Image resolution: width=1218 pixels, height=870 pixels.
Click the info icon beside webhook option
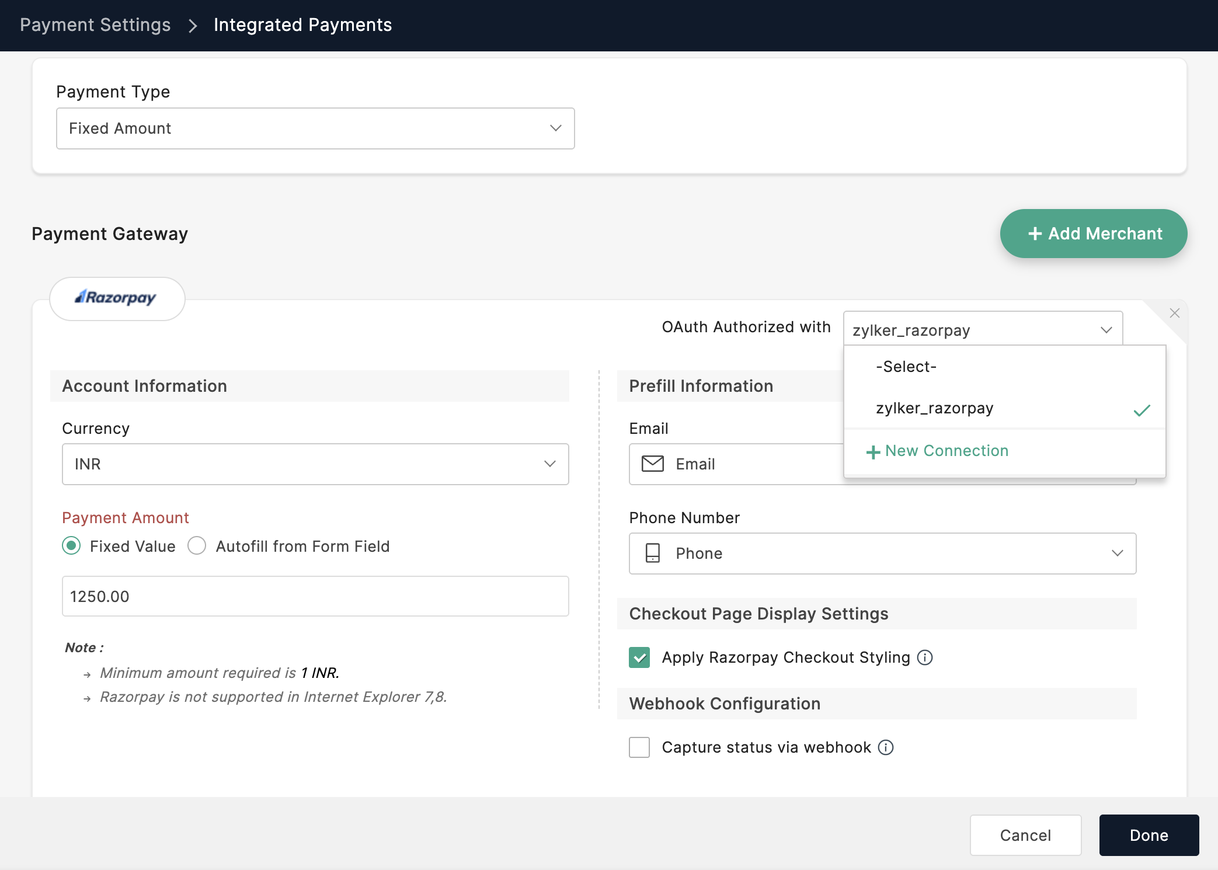(886, 747)
